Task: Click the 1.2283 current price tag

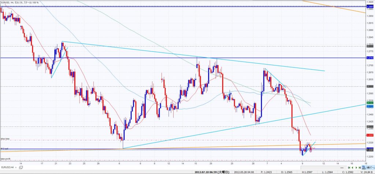Action: point(370,150)
